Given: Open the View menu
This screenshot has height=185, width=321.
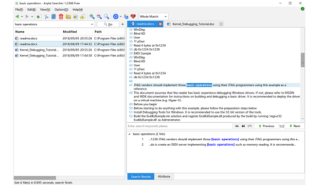Looking at the screenshot, I should (x=45, y=10).
